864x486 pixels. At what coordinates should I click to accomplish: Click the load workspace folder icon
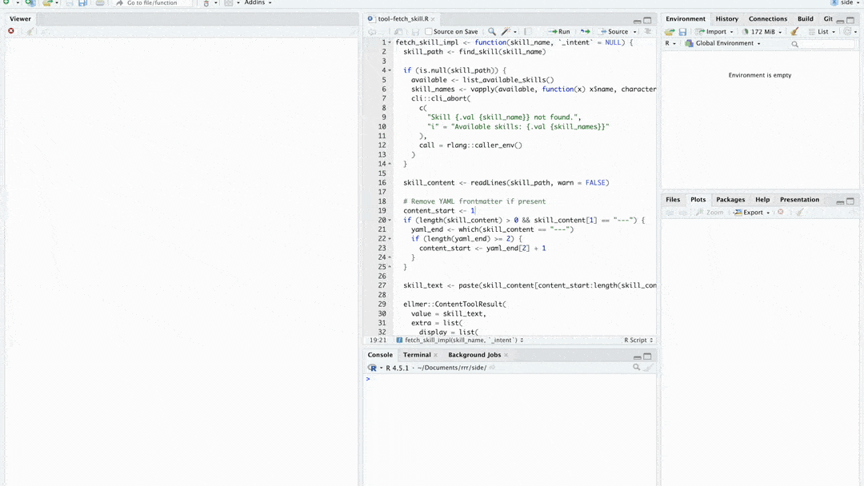(x=670, y=32)
